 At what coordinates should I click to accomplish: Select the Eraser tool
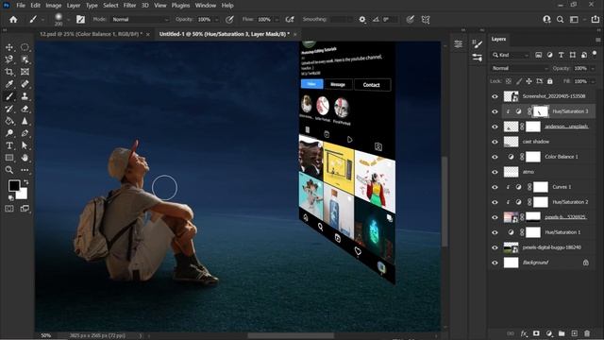point(25,109)
